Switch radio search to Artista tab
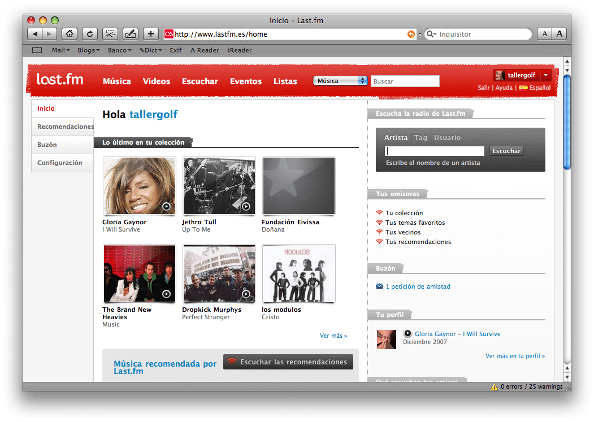This screenshot has width=594, height=422. (x=396, y=137)
